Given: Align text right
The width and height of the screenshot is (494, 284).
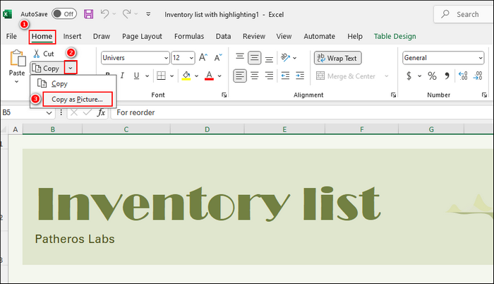Looking at the screenshot, I should tap(269, 76).
